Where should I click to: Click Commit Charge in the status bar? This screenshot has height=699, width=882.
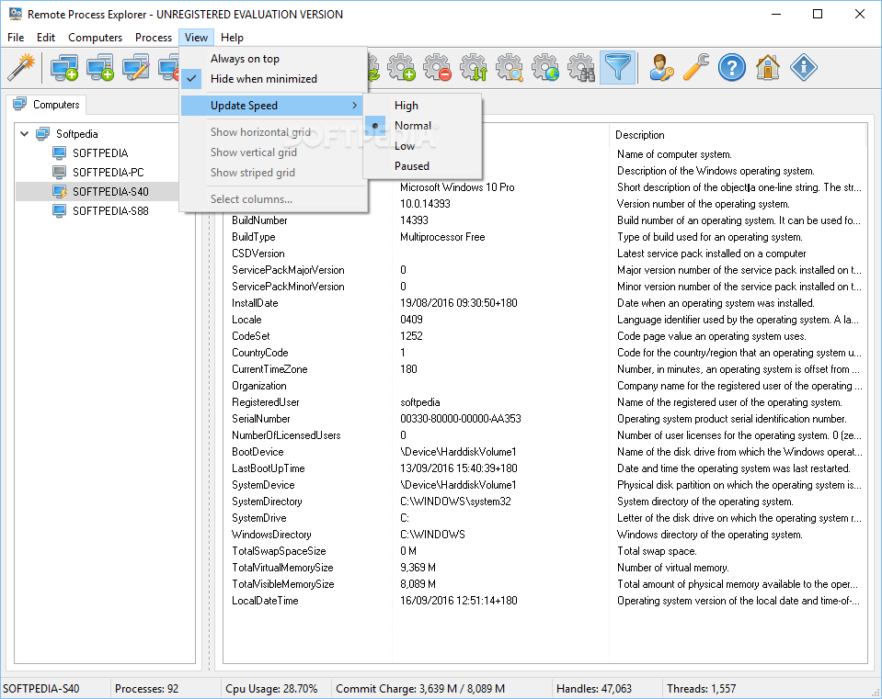420,688
